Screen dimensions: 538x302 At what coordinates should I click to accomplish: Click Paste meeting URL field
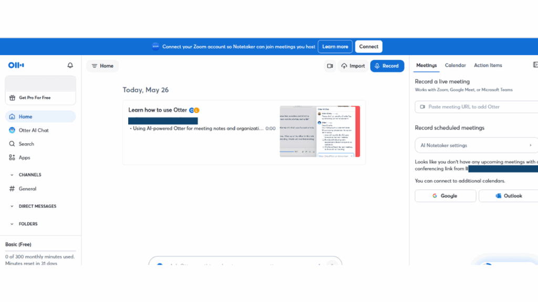click(x=476, y=107)
